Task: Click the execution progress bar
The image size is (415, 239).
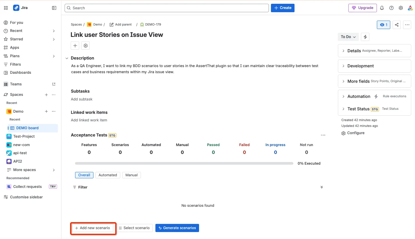Action: pos(184,163)
